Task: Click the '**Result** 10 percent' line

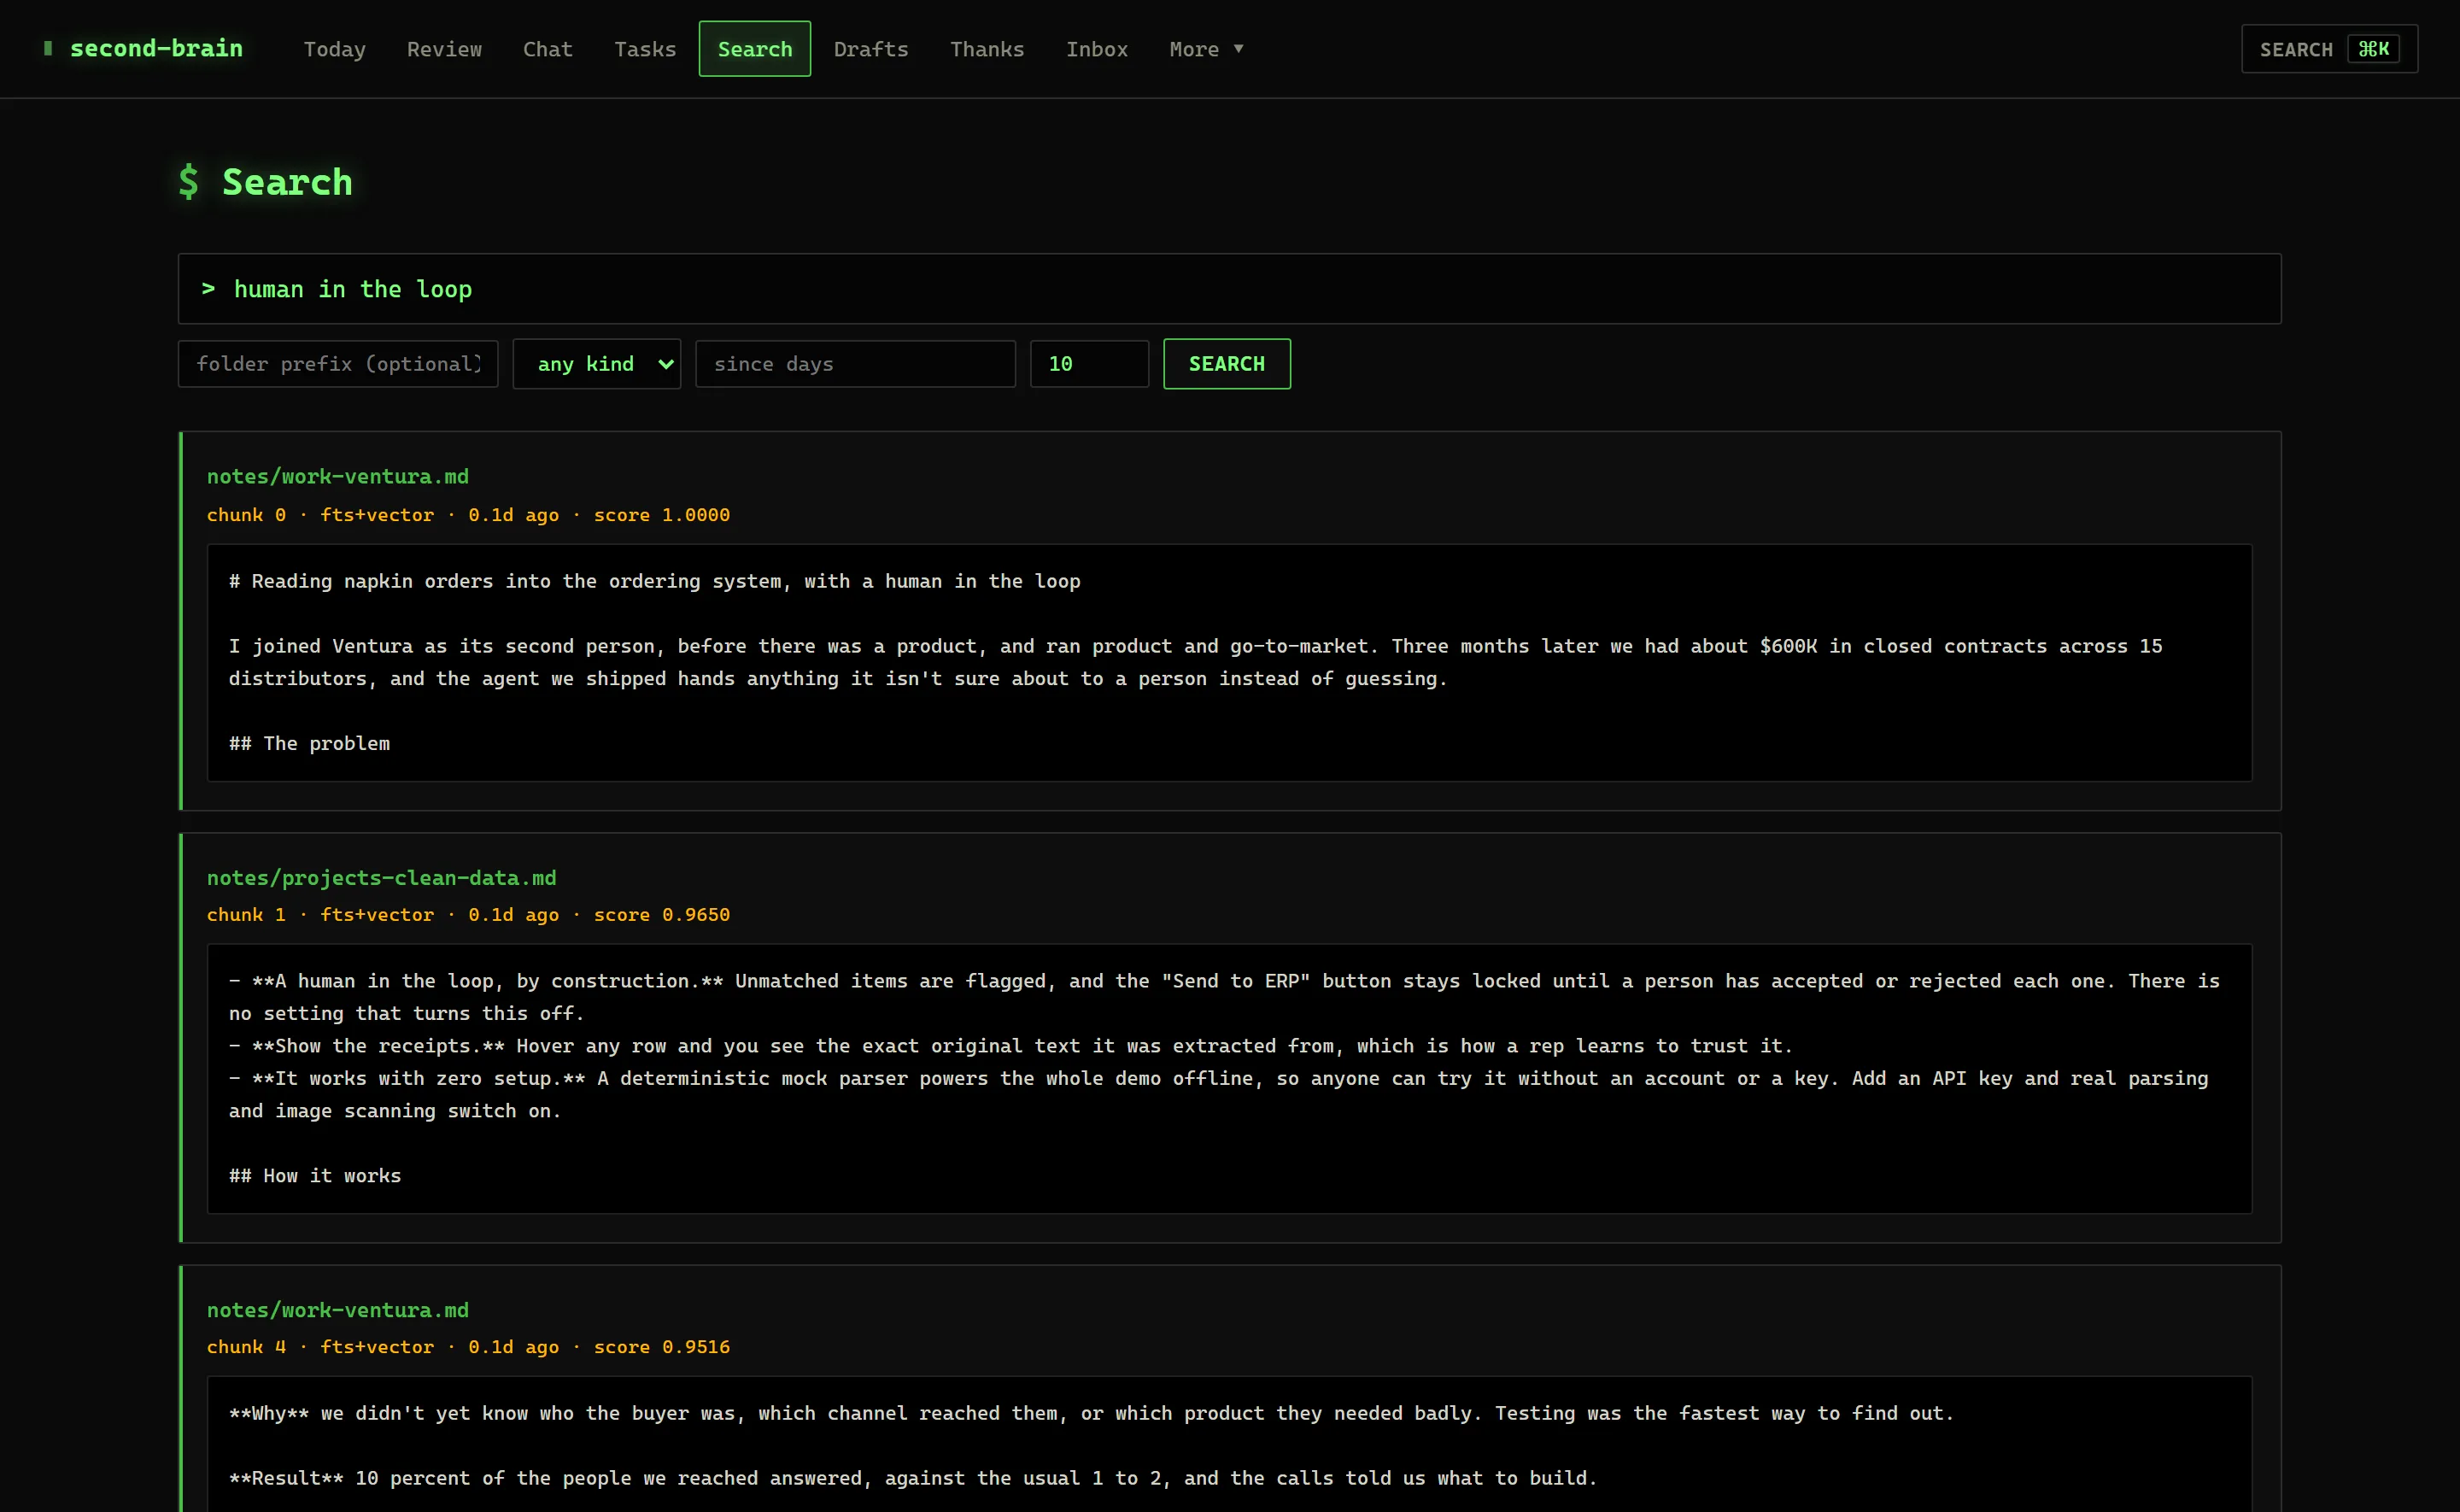Action: coord(912,1478)
